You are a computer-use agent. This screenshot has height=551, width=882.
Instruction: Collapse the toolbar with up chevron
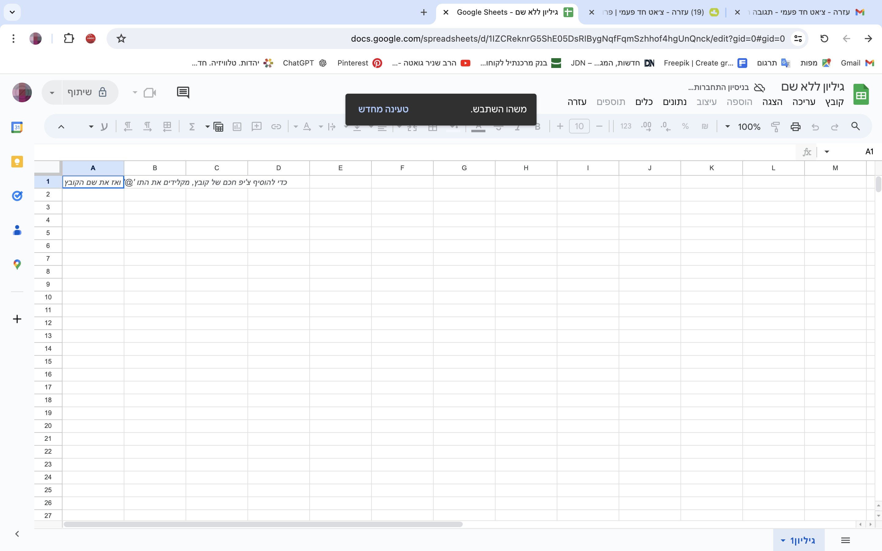pyautogui.click(x=61, y=126)
